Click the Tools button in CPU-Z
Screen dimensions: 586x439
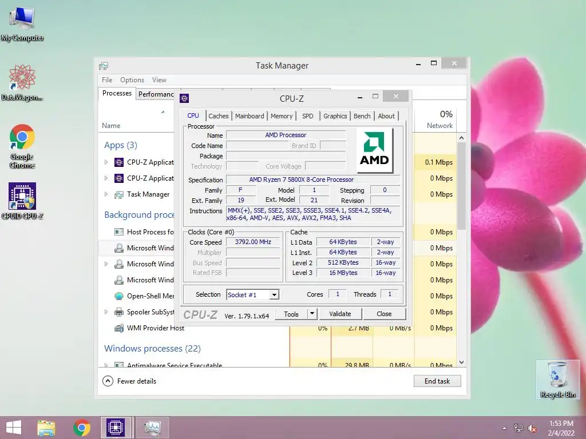pos(291,314)
